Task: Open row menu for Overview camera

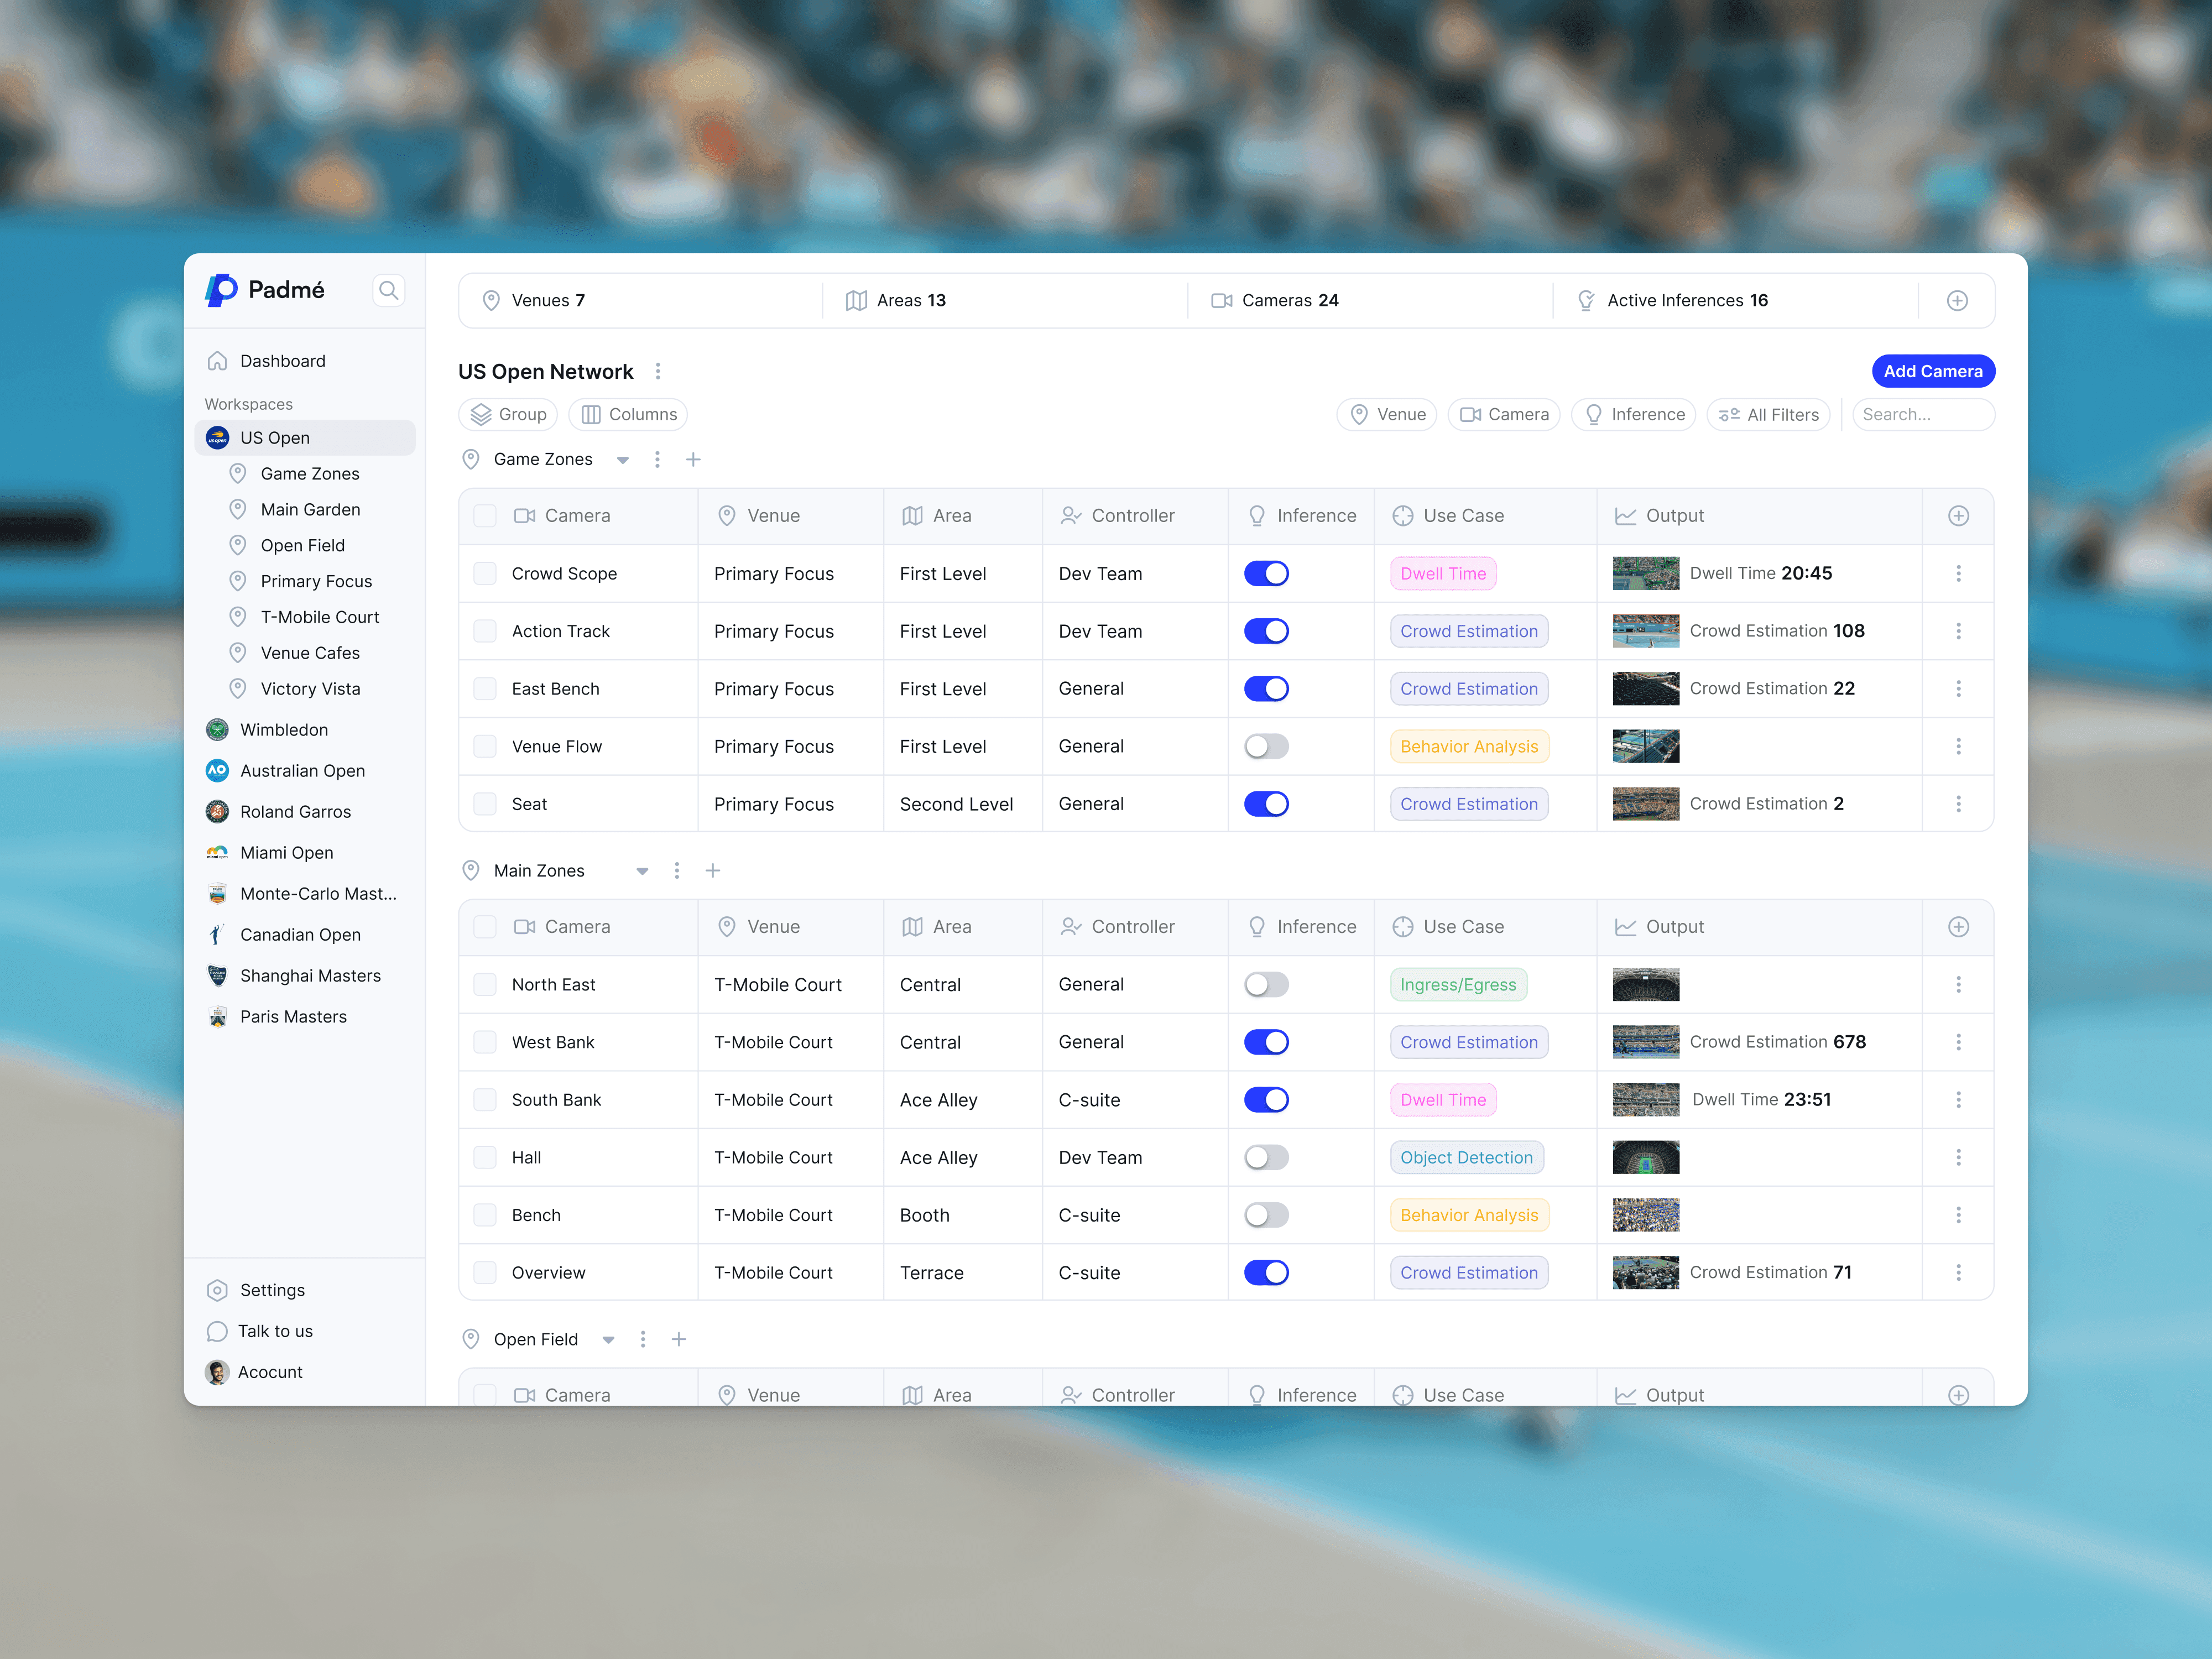Action: point(1958,1273)
